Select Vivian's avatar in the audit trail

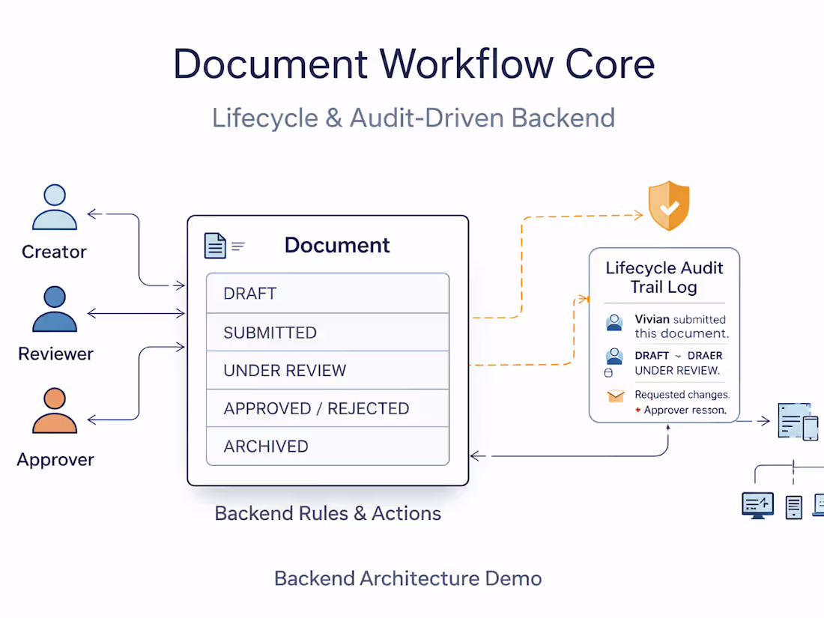pyautogui.click(x=614, y=322)
